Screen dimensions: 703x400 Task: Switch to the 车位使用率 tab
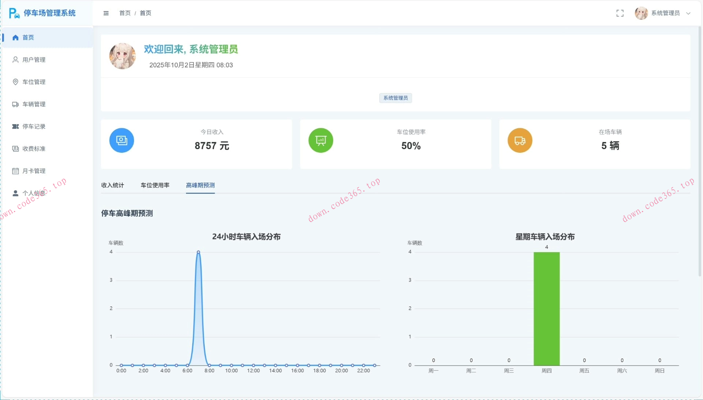(x=155, y=185)
